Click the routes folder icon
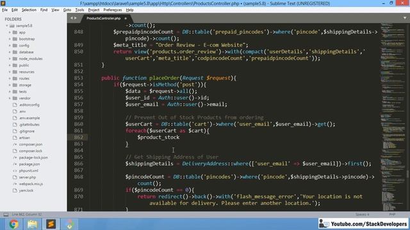Viewport: 410px width, 230px height. click(15, 79)
